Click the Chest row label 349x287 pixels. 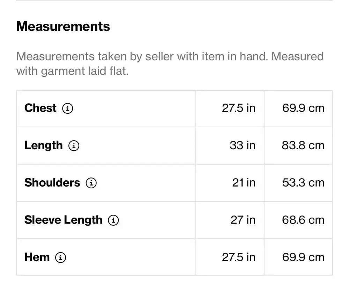coord(40,108)
